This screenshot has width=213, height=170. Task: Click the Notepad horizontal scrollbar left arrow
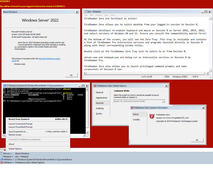(85, 73)
